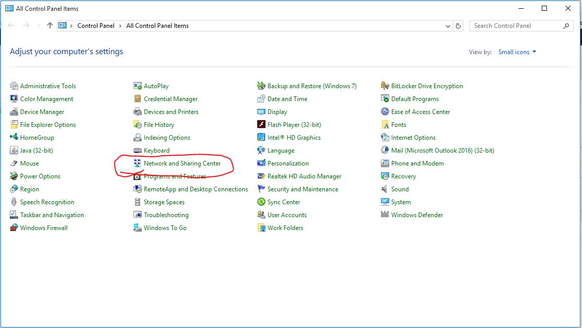Expand the chevron before Control Panel breadcrumb
This screenshot has height=328, width=582.
click(71, 26)
